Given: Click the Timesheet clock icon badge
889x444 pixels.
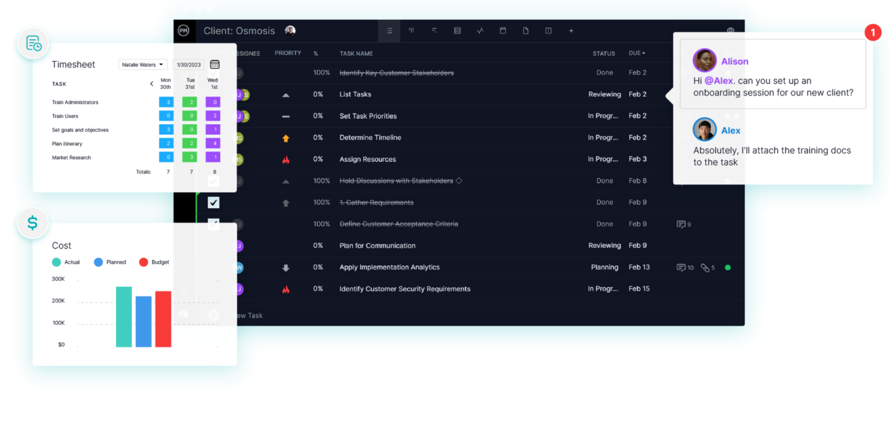Looking at the screenshot, I should 33,43.
